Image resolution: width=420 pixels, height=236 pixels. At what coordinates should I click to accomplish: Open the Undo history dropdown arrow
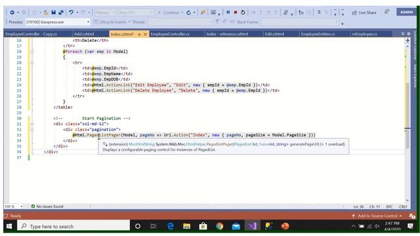pos(77,12)
